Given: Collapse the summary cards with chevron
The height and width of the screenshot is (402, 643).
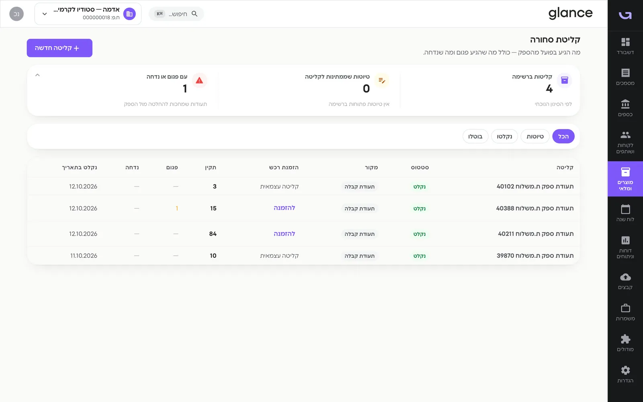Looking at the screenshot, I should tap(37, 75).
